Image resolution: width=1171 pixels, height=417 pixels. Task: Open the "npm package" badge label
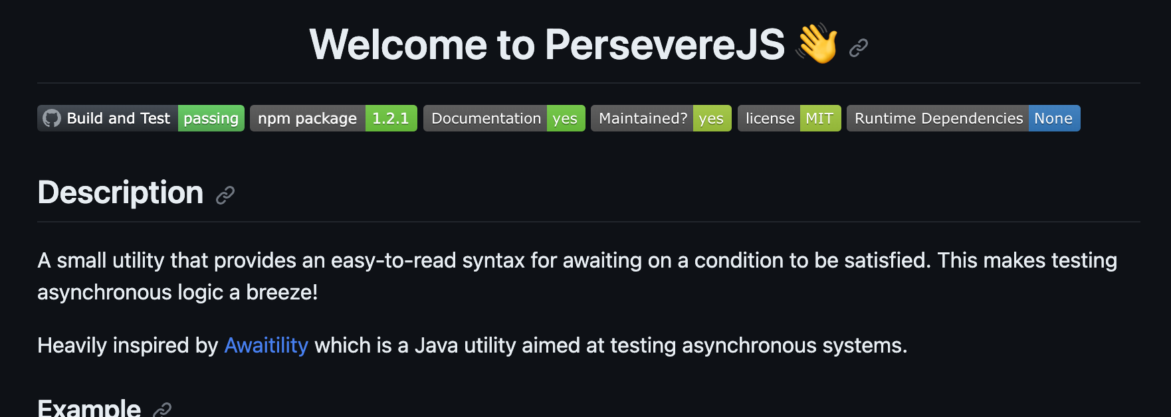point(307,118)
